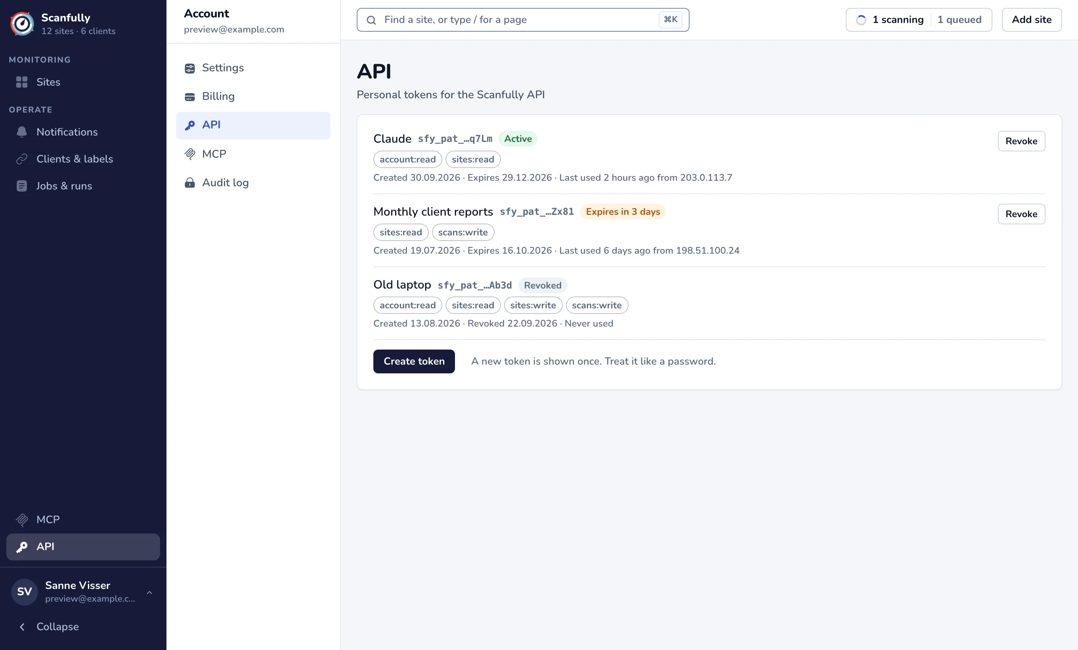Click token ID sfy_pat_…Zx81
This screenshot has height=650, width=1078.
537,212
